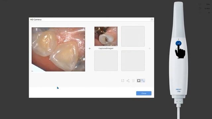Image resolution: width=212 pixels, height=119 pixels.
Task: Click the export image icon in toolbar
Action: [x=123, y=81]
